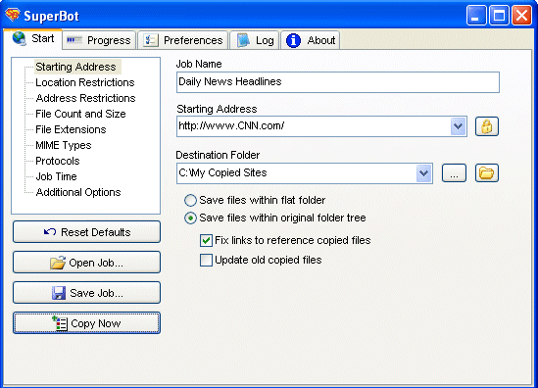Close the SuperBot window

tap(521, 16)
